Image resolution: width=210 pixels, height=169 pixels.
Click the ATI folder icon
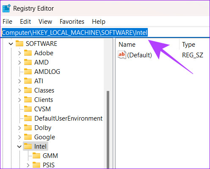pos(28,81)
